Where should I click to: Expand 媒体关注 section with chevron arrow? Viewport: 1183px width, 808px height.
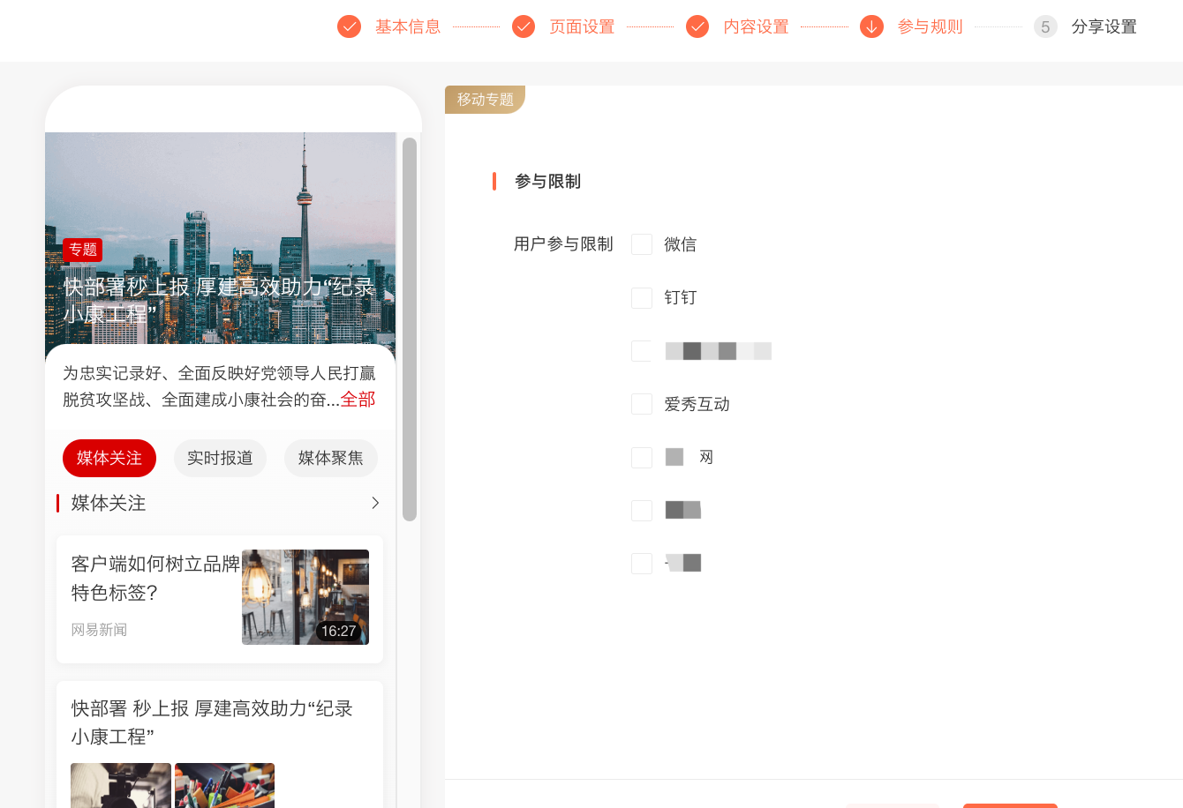(x=375, y=503)
